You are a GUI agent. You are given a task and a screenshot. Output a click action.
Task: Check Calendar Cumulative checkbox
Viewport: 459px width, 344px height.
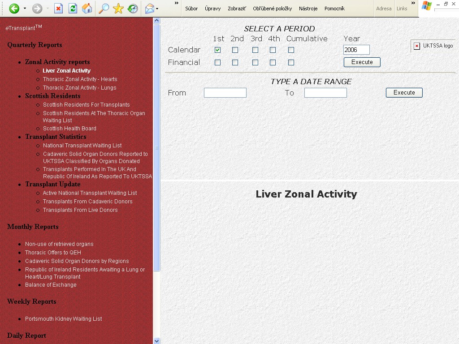point(291,50)
